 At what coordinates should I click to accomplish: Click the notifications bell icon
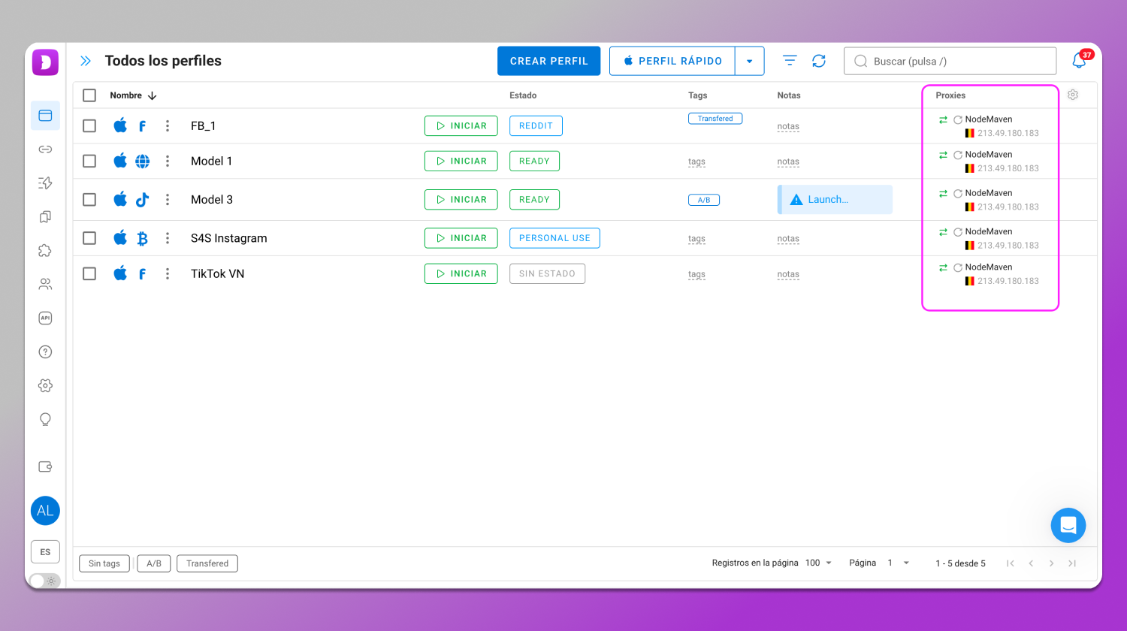(x=1079, y=61)
